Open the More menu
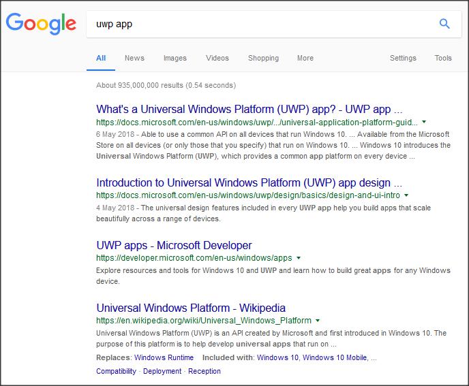This screenshot has height=386, width=469. tap(305, 58)
